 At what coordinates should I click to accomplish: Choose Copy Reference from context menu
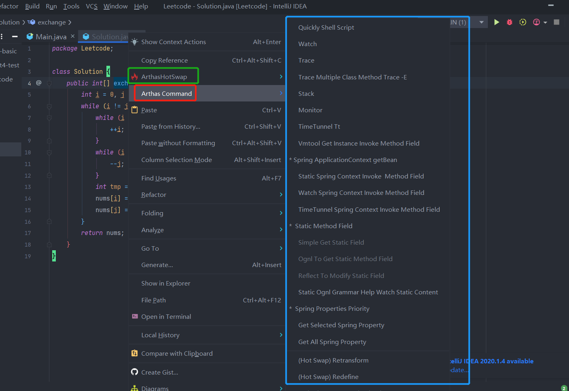coord(207,60)
